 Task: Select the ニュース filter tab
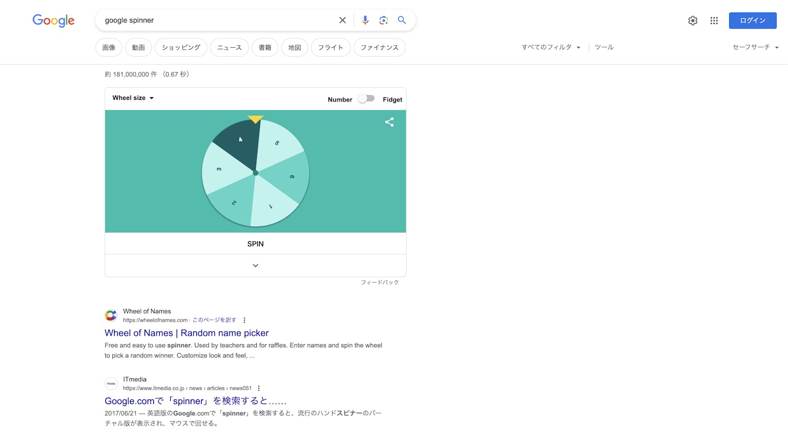pyautogui.click(x=230, y=47)
